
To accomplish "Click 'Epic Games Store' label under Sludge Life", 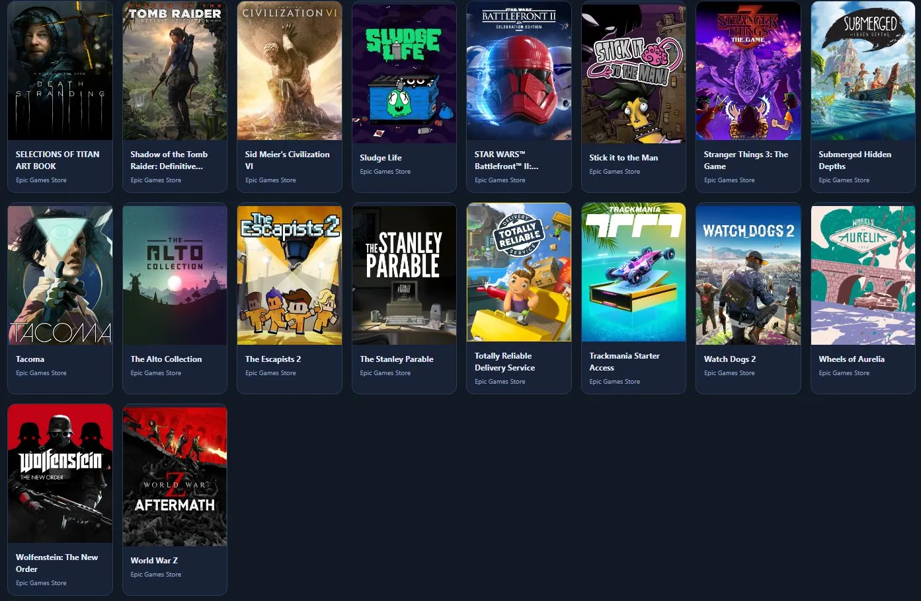I will [x=385, y=172].
